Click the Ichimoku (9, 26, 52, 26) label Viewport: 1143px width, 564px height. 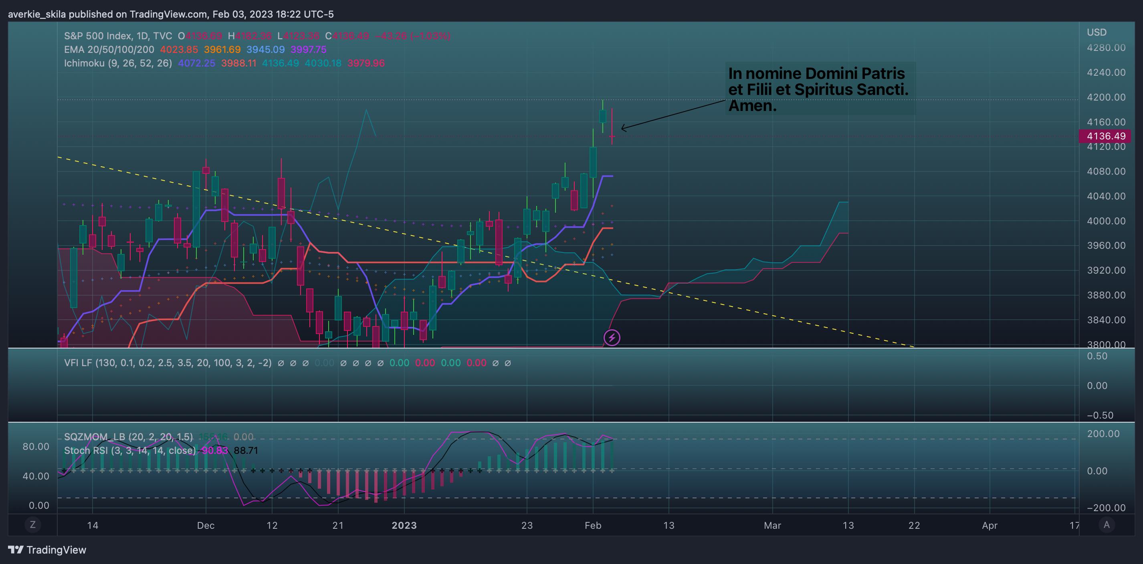118,63
